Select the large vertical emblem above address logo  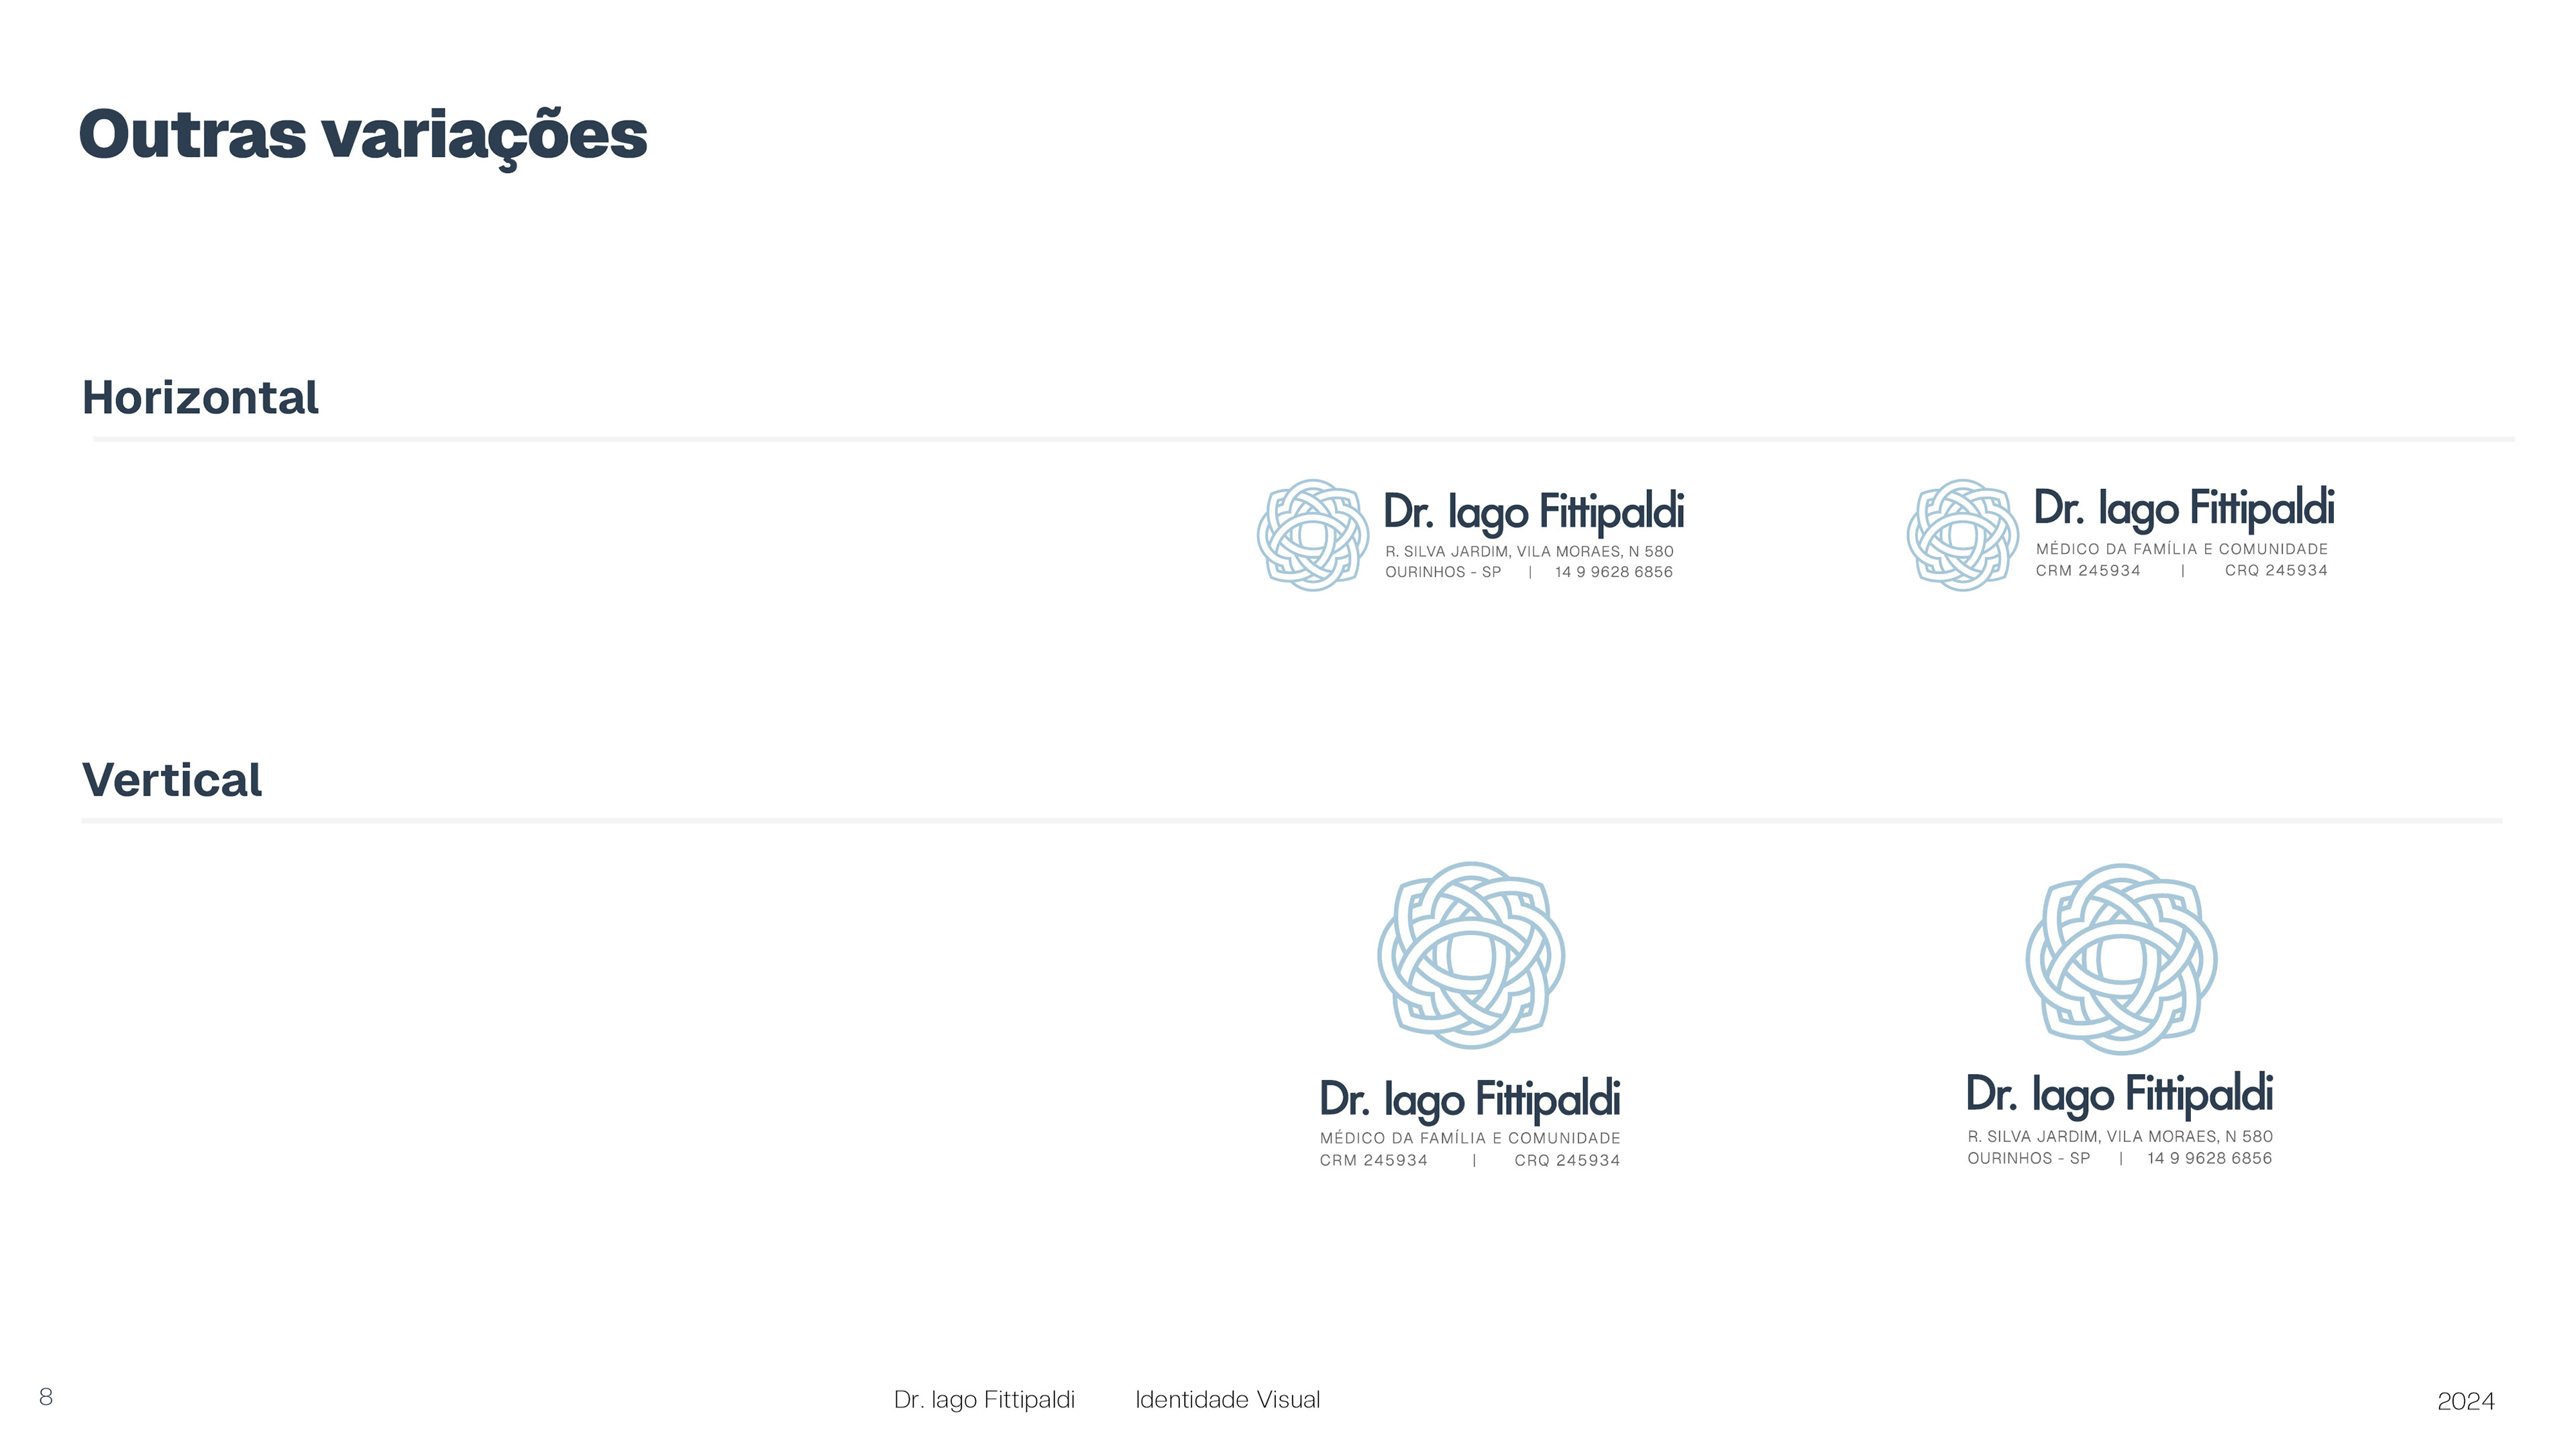[2121, 959]
